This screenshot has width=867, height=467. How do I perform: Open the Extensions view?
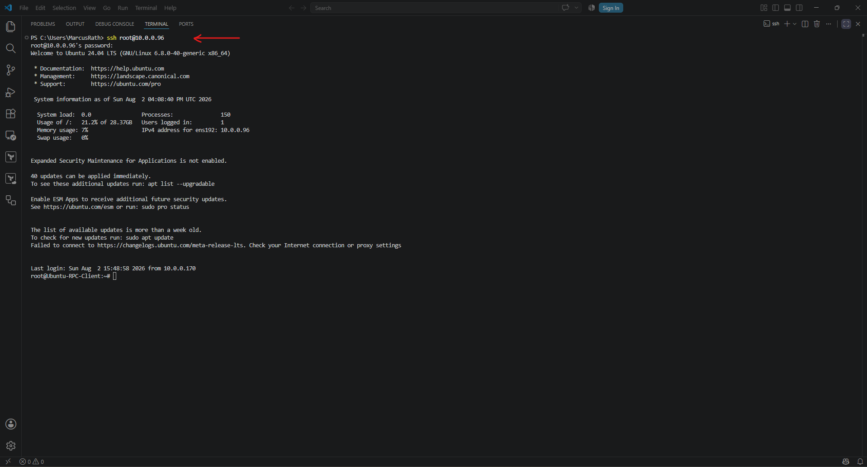[11, 113]
